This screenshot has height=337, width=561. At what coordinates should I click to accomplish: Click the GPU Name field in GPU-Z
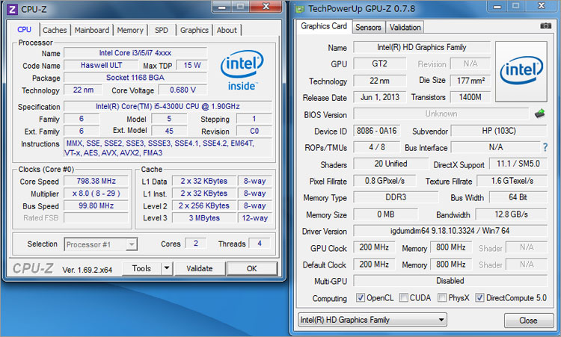(x=421, y=48)
